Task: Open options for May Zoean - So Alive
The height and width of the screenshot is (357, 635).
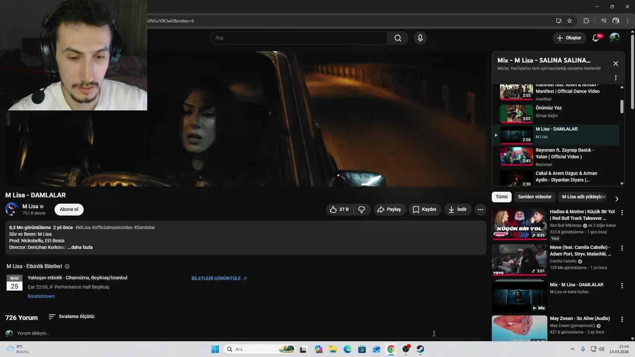Action: (x=622, y=320)
